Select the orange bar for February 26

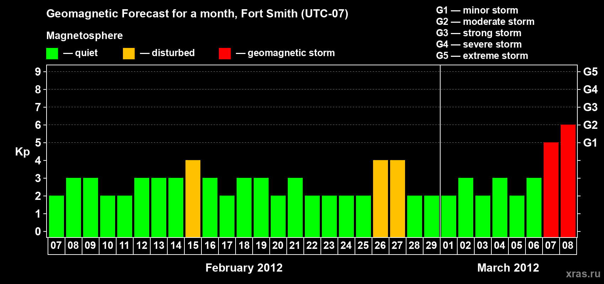pos(381,198)
